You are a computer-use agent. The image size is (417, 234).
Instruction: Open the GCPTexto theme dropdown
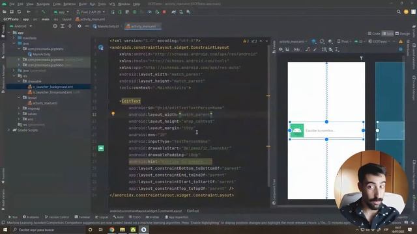click(379, 42)
